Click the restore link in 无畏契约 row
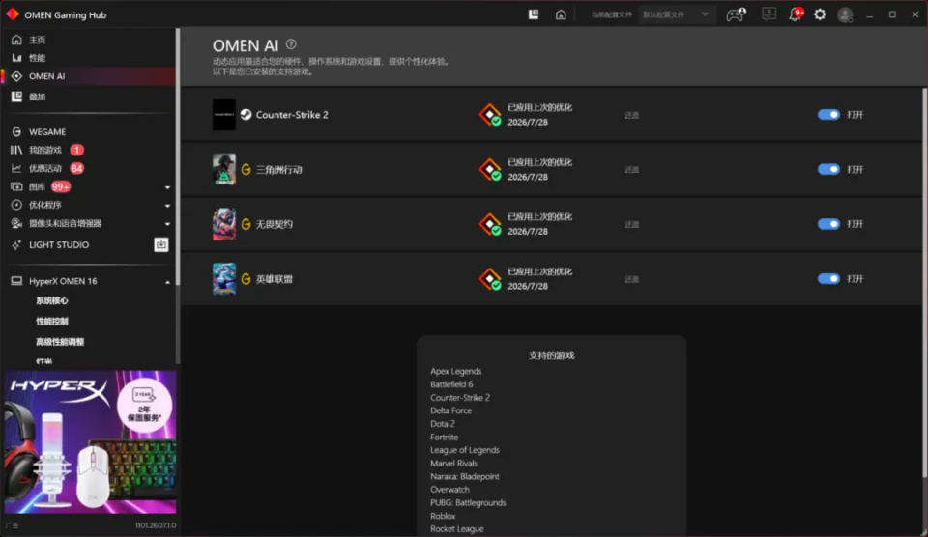Screen dimensions: 928x537 coord(632,225)
